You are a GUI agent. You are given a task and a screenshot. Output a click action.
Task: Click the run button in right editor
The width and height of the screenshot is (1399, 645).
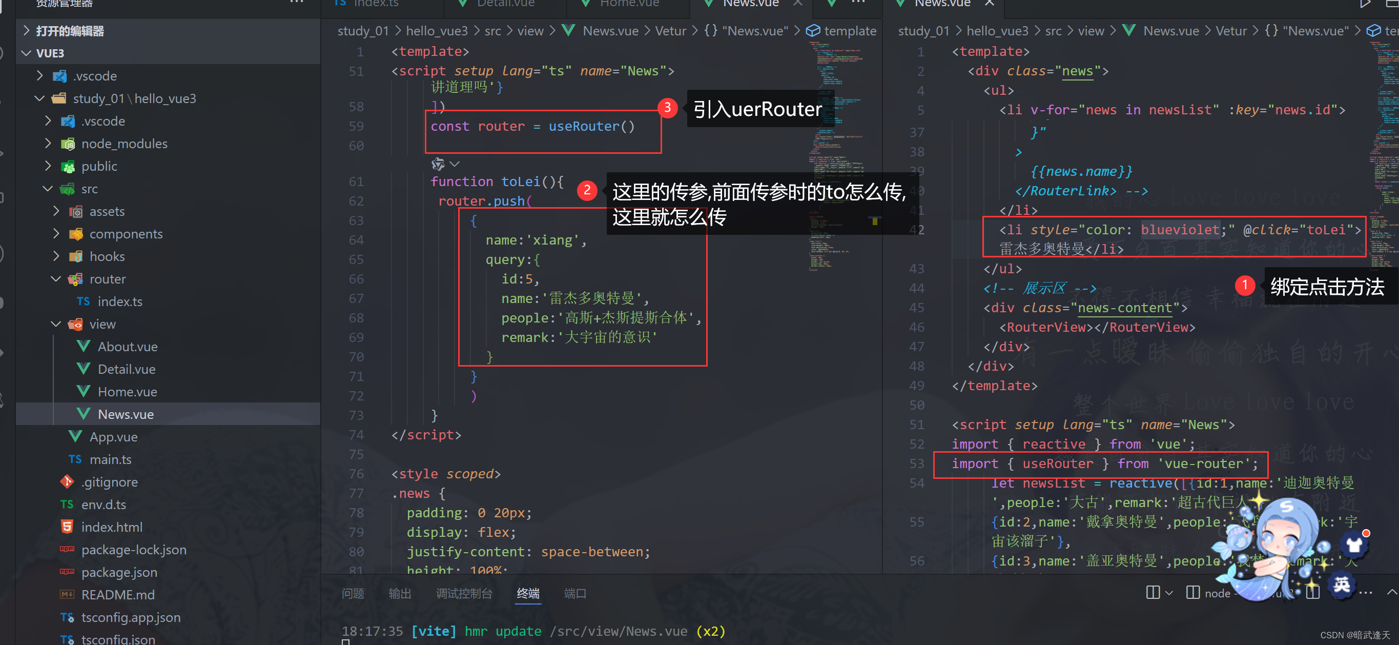(x=1364, y=3)
